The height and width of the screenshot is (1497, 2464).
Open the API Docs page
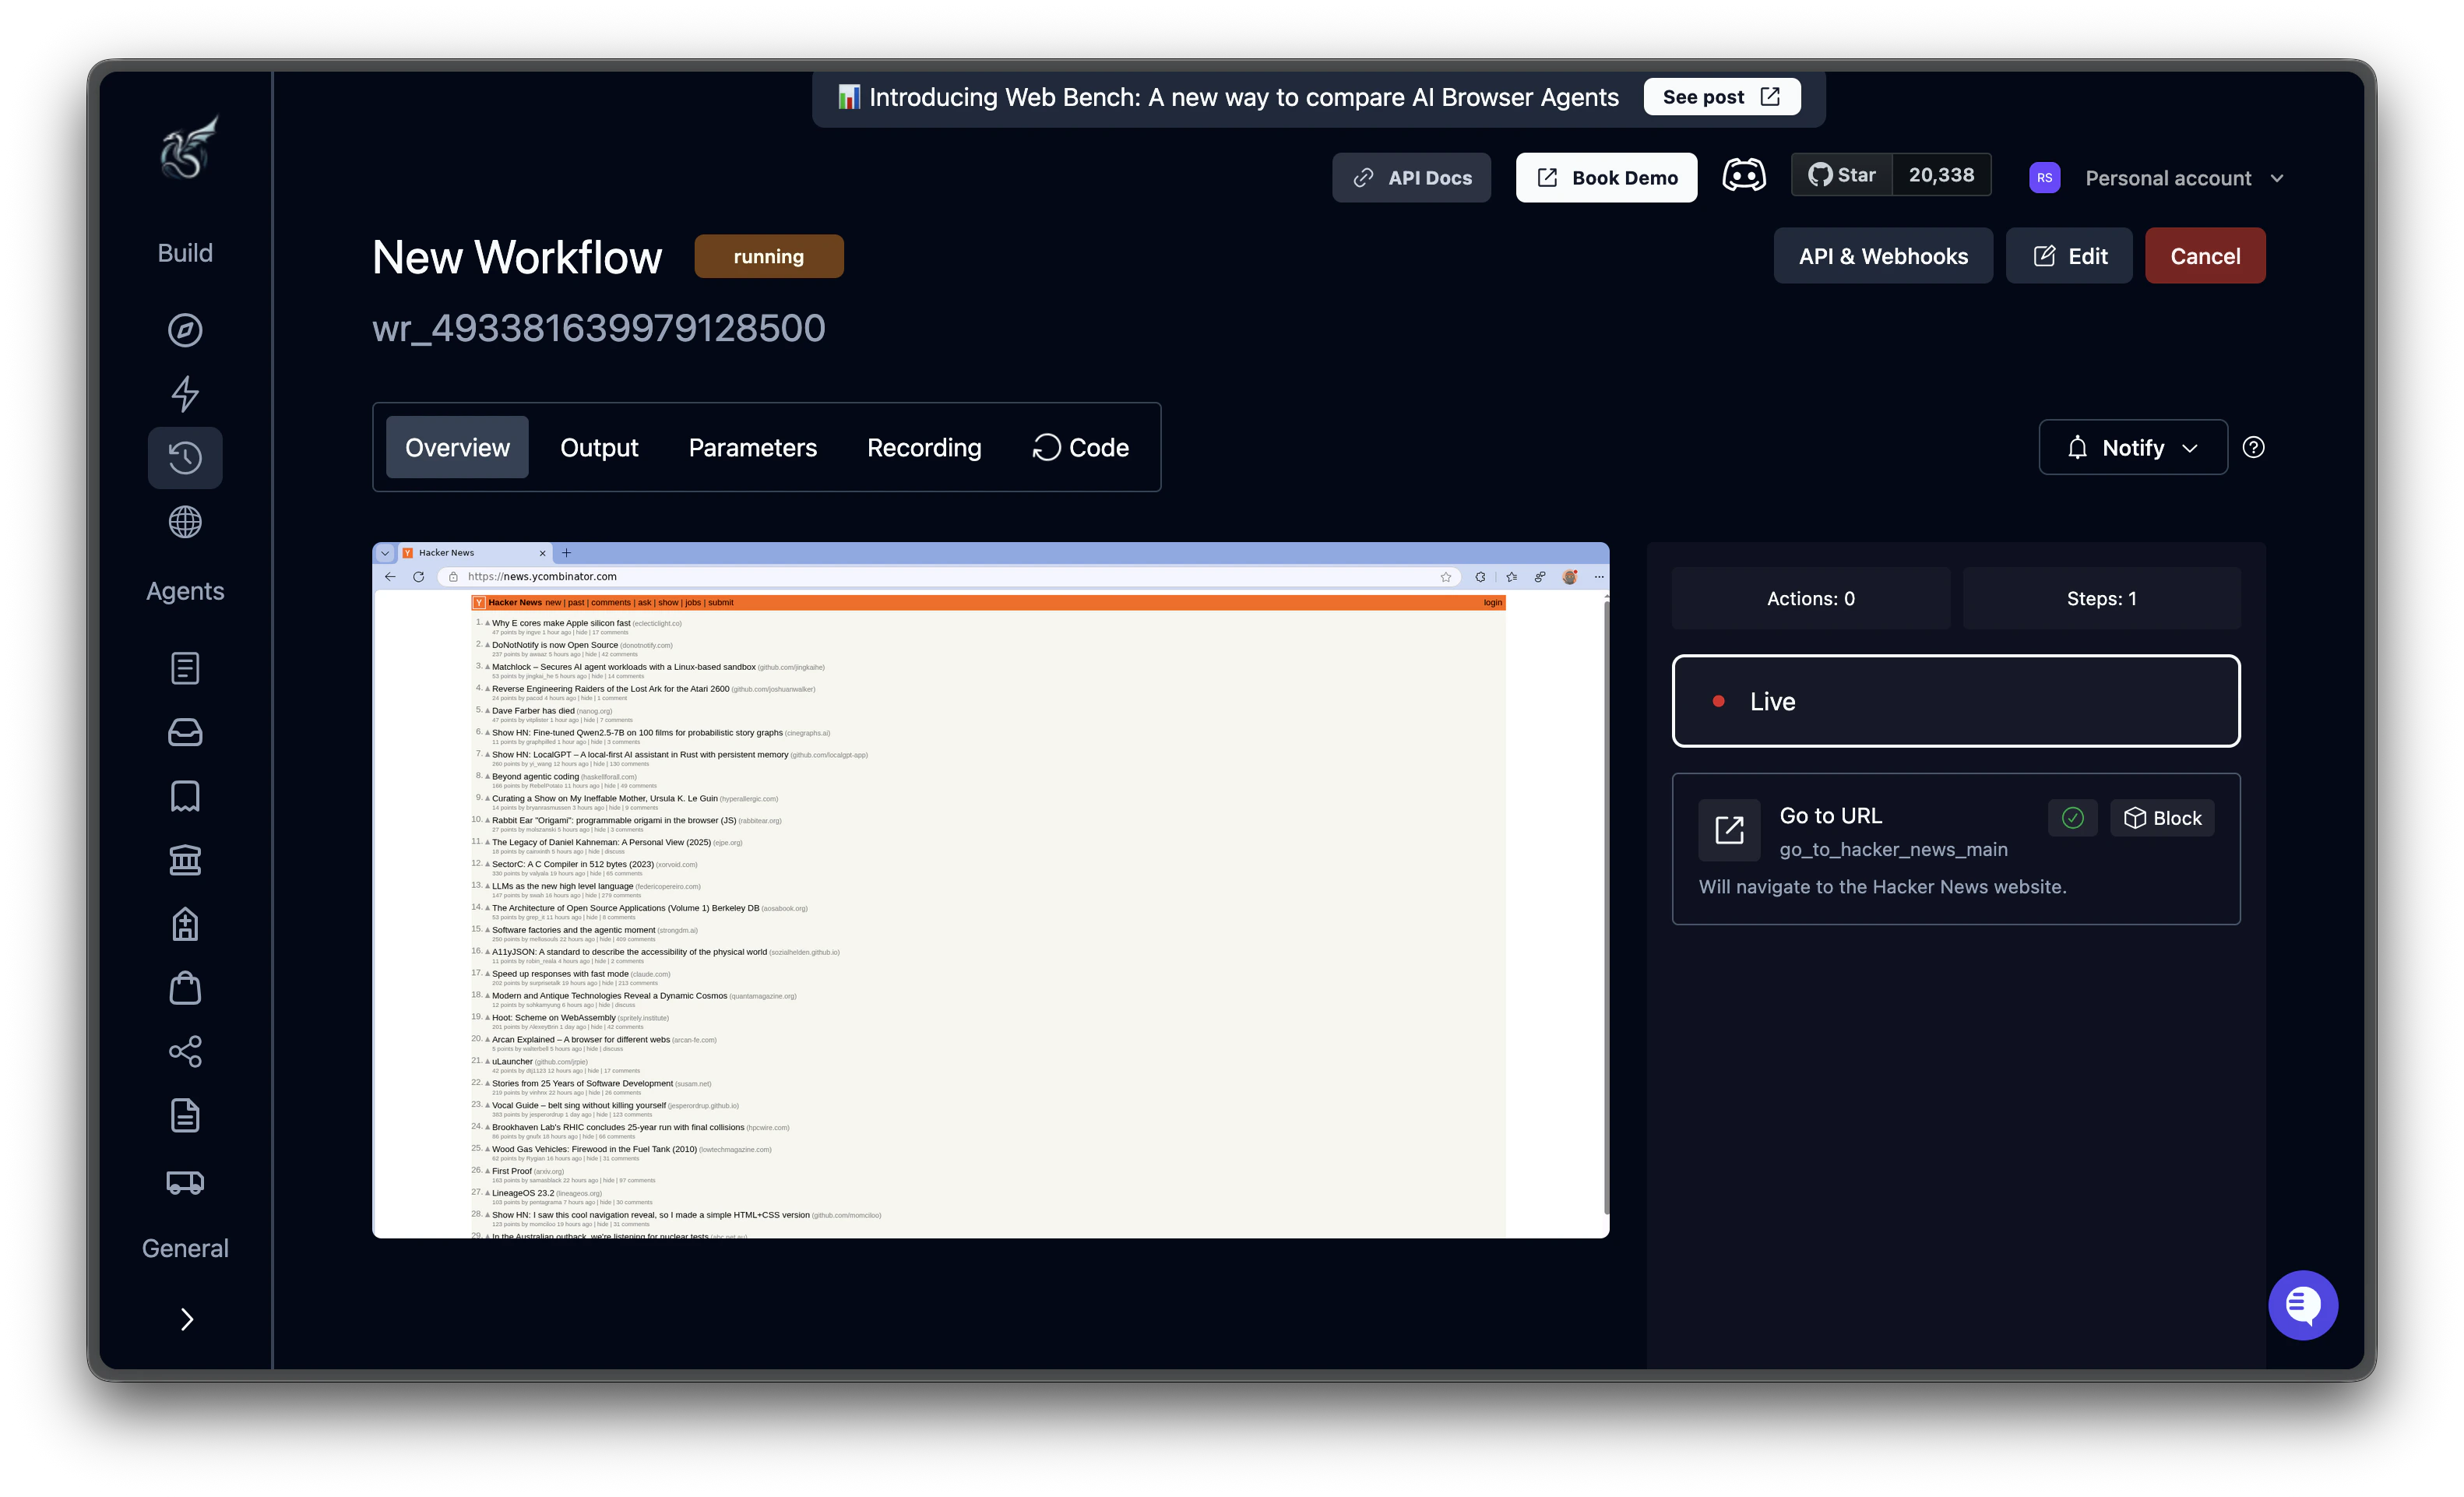click(x=1411, y=177)
